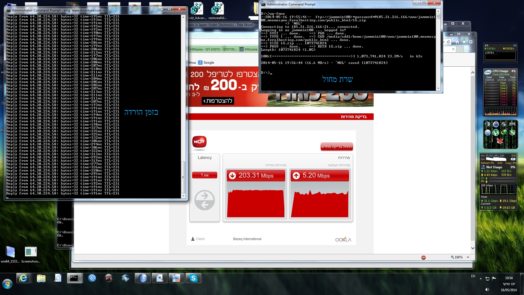Click Refresh IPs in network gadget

[x=487, y=163]
